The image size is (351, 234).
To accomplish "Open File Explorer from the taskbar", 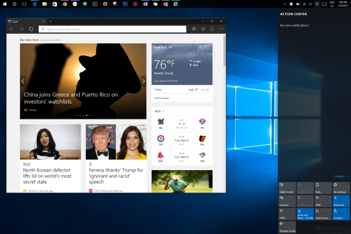I will click(45, 4).
